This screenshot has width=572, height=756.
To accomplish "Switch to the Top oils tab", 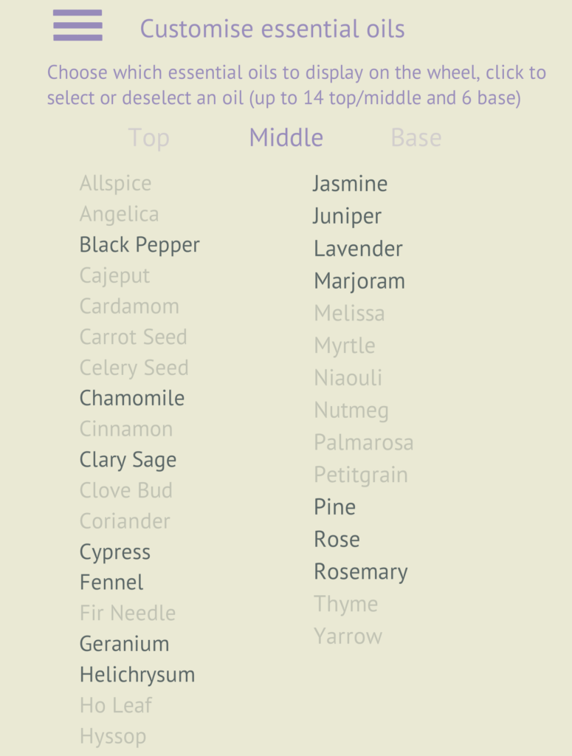I will tap(149, 138).
